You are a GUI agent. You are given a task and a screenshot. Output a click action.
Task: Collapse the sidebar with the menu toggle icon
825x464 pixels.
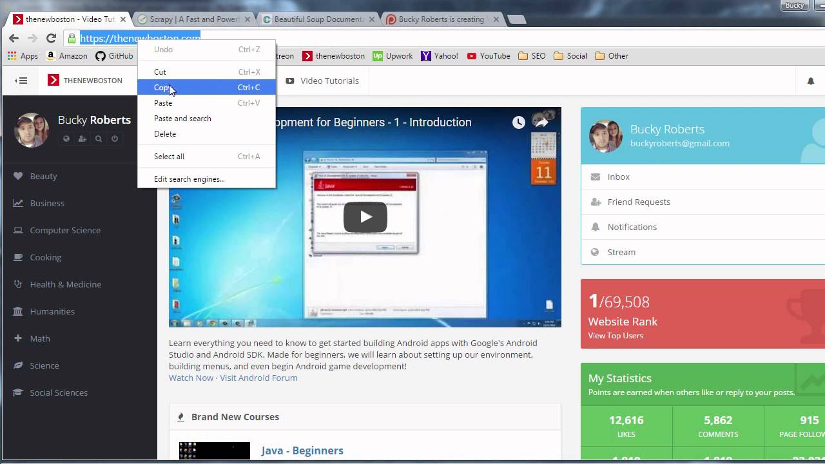point(21,81)
